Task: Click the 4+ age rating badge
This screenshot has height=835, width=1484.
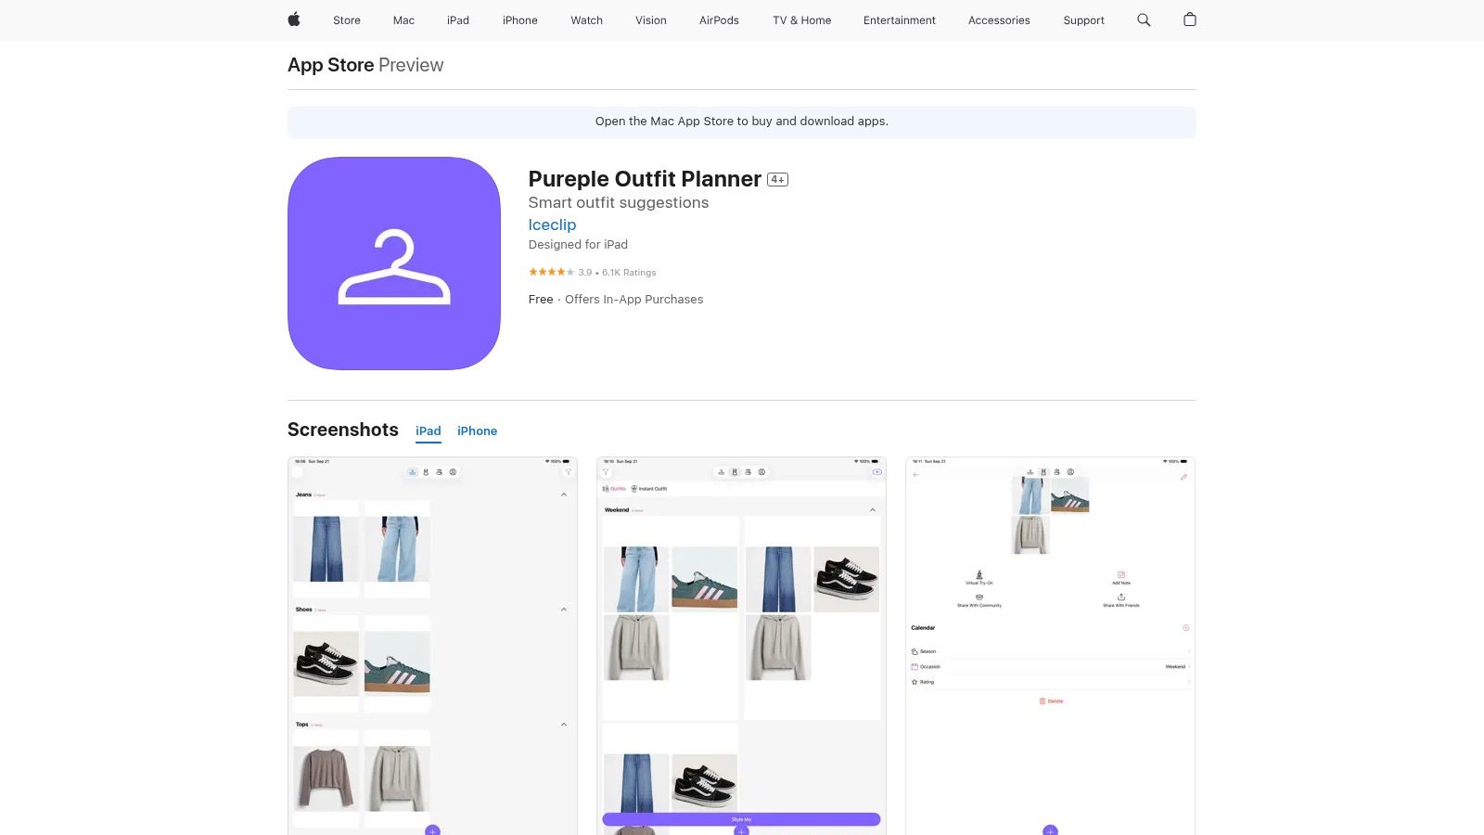Action: pos(777,180)
